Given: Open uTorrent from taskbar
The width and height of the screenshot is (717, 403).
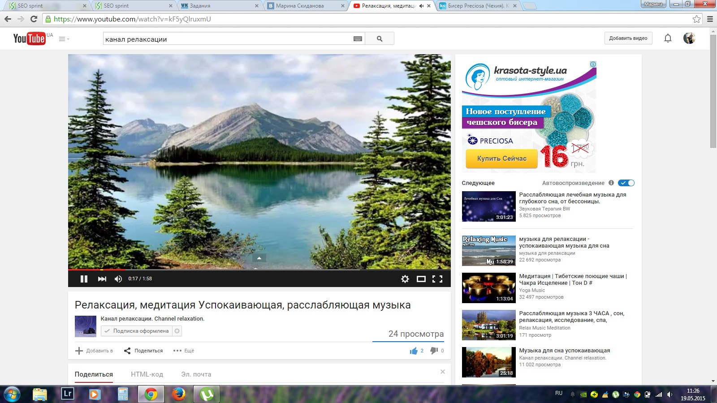Looking at the screenshot, I should coord(207,394).
